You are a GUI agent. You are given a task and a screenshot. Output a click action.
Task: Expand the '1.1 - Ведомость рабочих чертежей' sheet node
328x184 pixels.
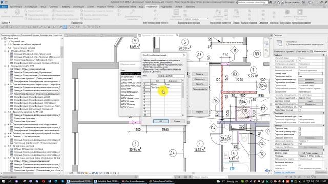pyautogui.click(x=5, y=44)
